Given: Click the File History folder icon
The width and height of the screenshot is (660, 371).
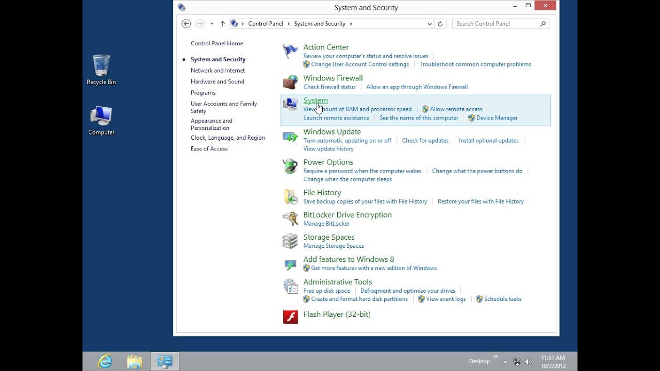Looking at the screenshot, I should pyautogui.click(x=290, y=197).
